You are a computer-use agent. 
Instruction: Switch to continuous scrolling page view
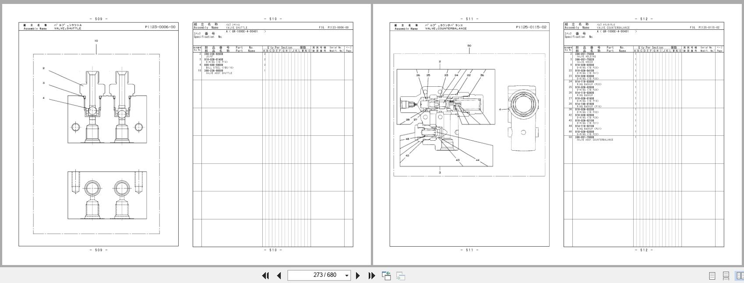click(726, 276)
